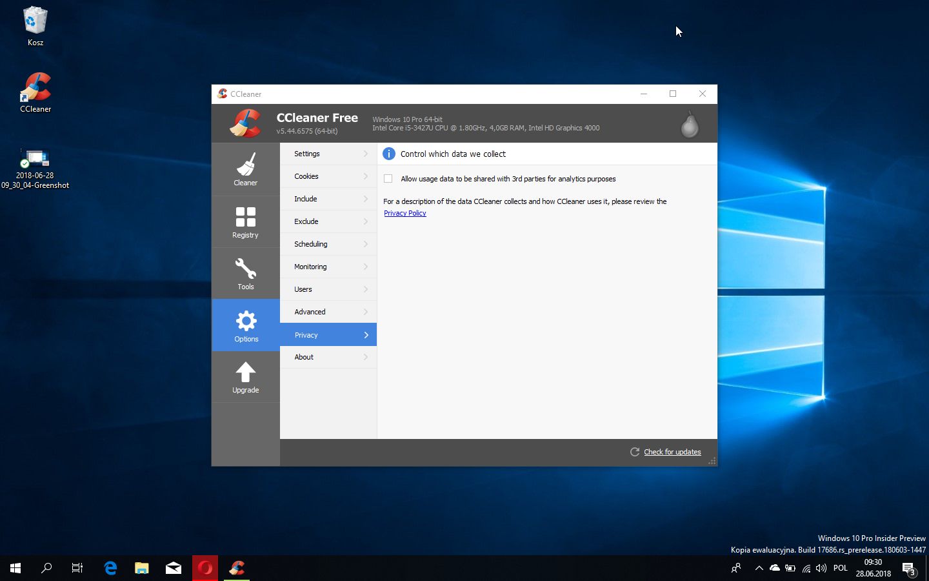Open the Windows Start menu
The image size is (929, 581).
[15, 568]
